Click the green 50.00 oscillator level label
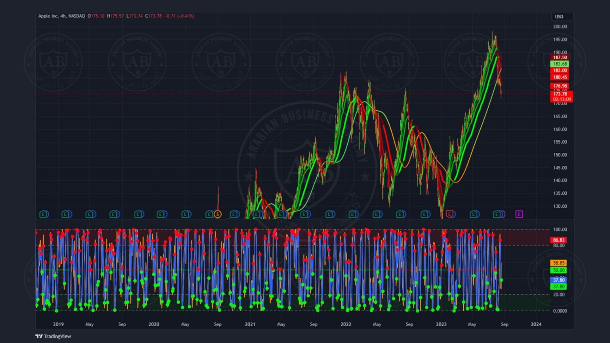Image resolution: width=610 pixels, height=343 pixels. (x=558, y=270)
